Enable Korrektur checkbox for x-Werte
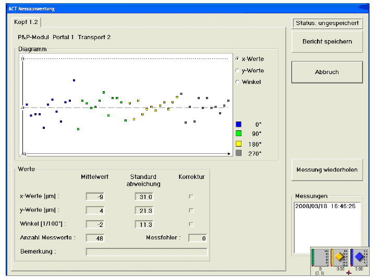This screenshot has width=376, height=277. [x=191, y=196]
